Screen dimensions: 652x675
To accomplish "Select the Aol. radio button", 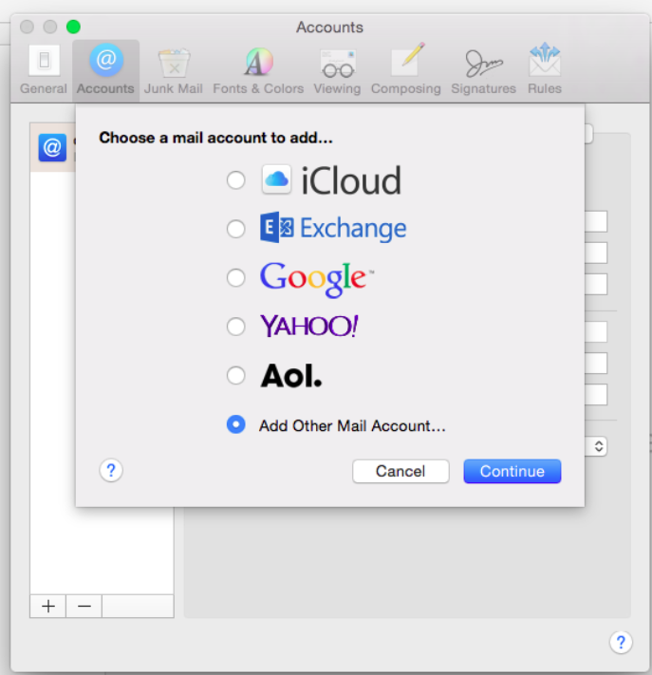I will [x=236, y=377].
